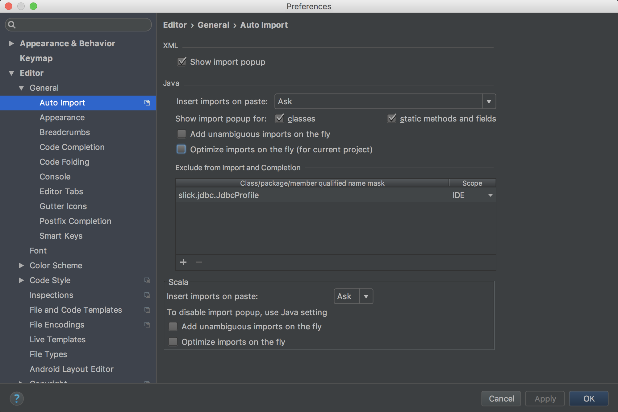
Task: Click project-level icon beside Inspections
Action: click(147, 295)
